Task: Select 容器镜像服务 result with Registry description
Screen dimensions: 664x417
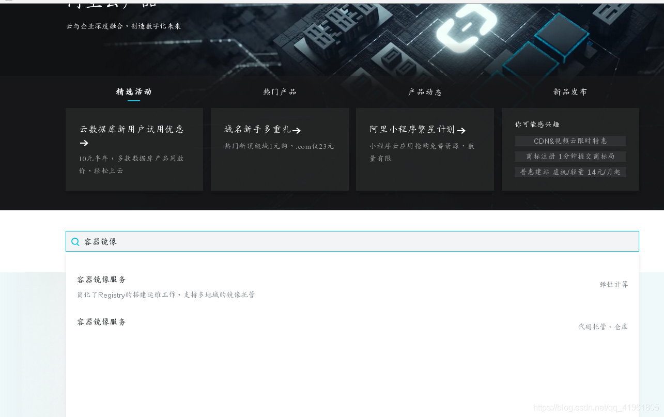Action: coord(352,287)
